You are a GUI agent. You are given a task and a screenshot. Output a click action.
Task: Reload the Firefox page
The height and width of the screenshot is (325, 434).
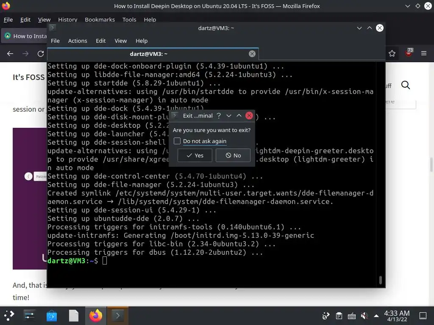pos(41,53)
